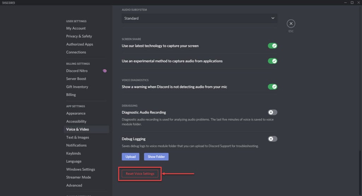Click the Discord Nitro badge icon
The width and height of the screenshot is (362, 196).
click(x=105, y=71)
